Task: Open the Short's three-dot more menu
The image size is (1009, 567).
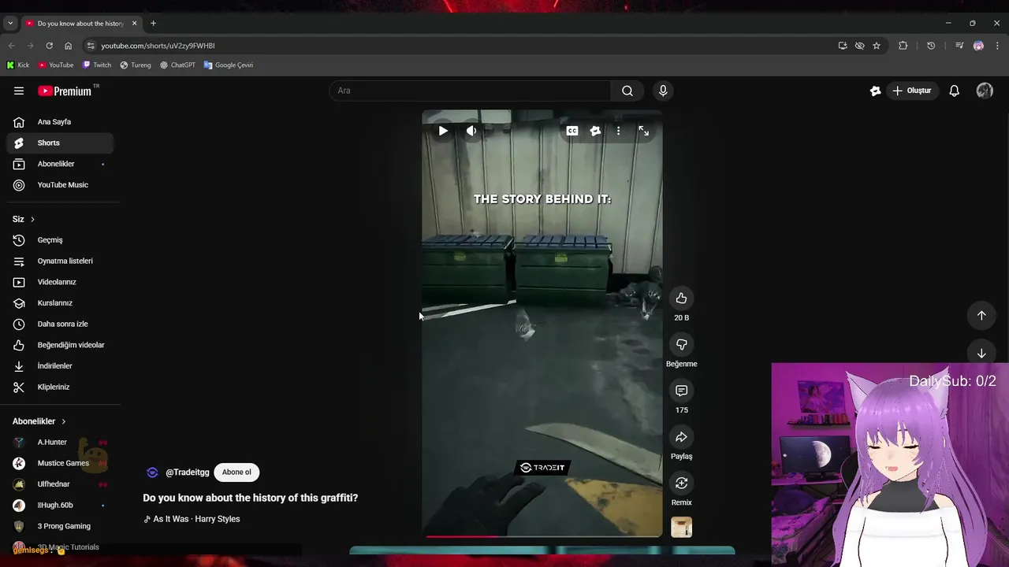Action: (618, 131)
